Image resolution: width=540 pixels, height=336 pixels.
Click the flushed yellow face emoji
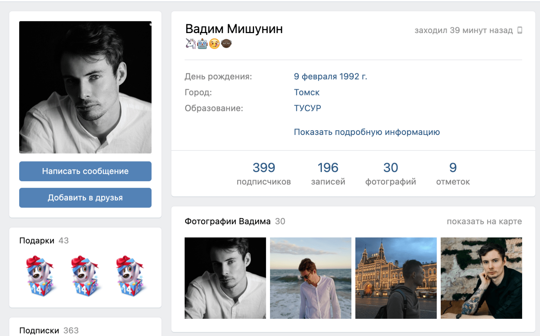[214, 44]
